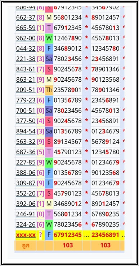Open the 843-61 result link
The image size is (139, 266).
[x=26, y=69]
